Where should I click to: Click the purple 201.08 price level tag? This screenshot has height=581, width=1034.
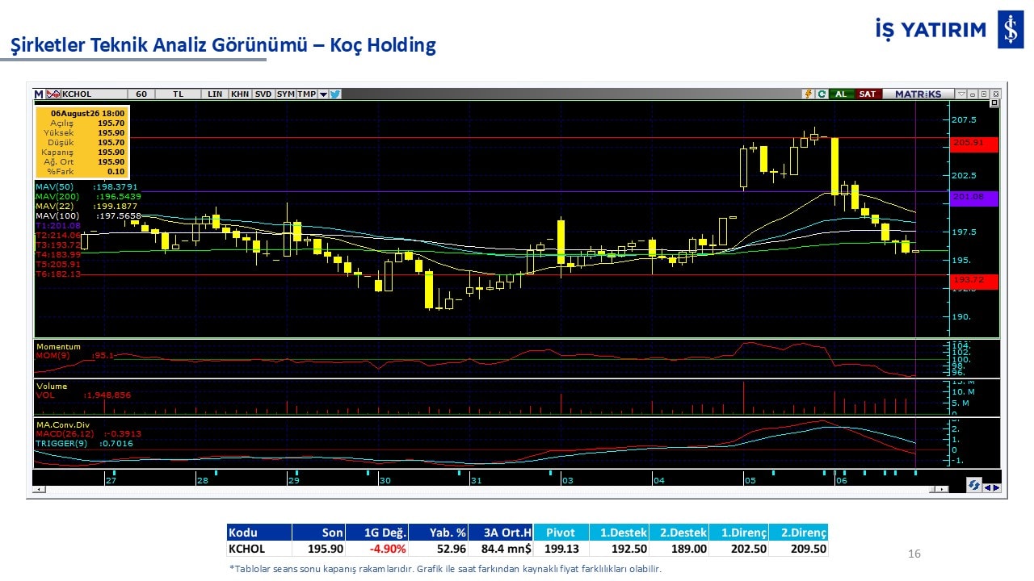click(x=975, y=198)
